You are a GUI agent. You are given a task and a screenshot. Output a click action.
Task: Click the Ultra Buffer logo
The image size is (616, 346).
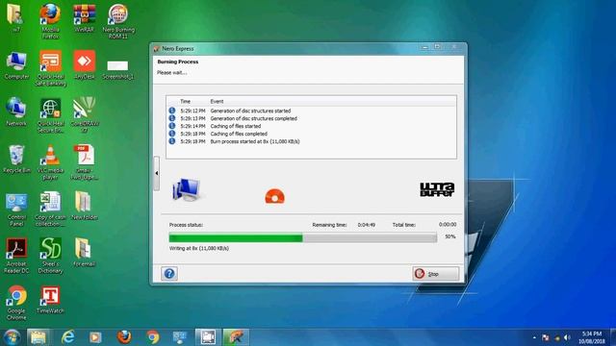(437, 190)
